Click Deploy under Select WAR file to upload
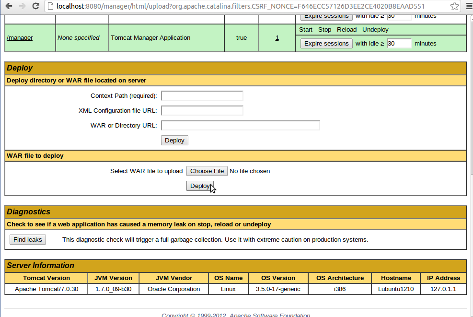 pos(200,186)
